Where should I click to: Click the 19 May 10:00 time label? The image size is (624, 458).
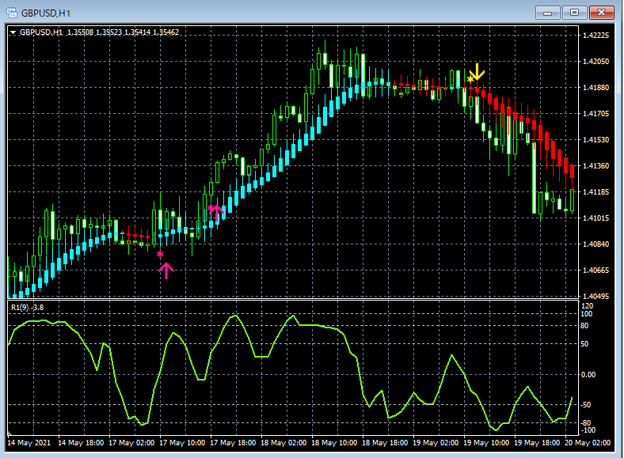pyautogui.click(x=486, y=442)
